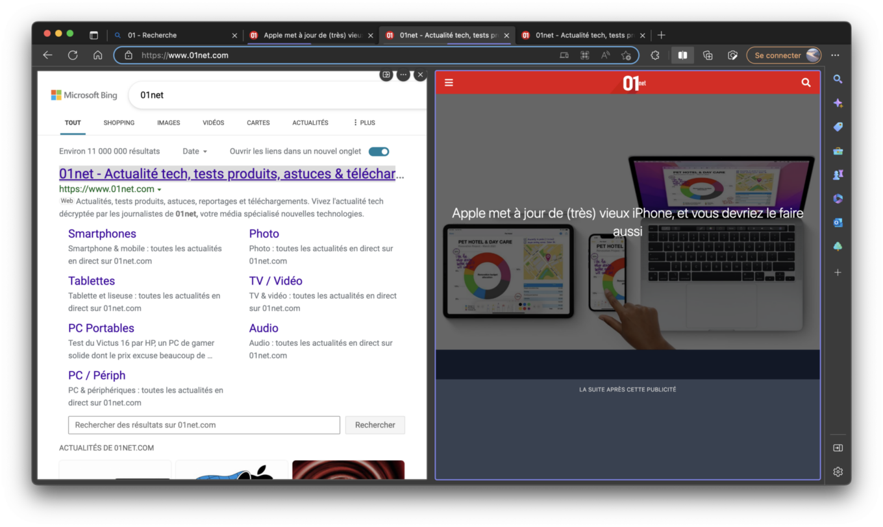
Task: Open left pane in new tab icon
Action: tap(386, 75)
